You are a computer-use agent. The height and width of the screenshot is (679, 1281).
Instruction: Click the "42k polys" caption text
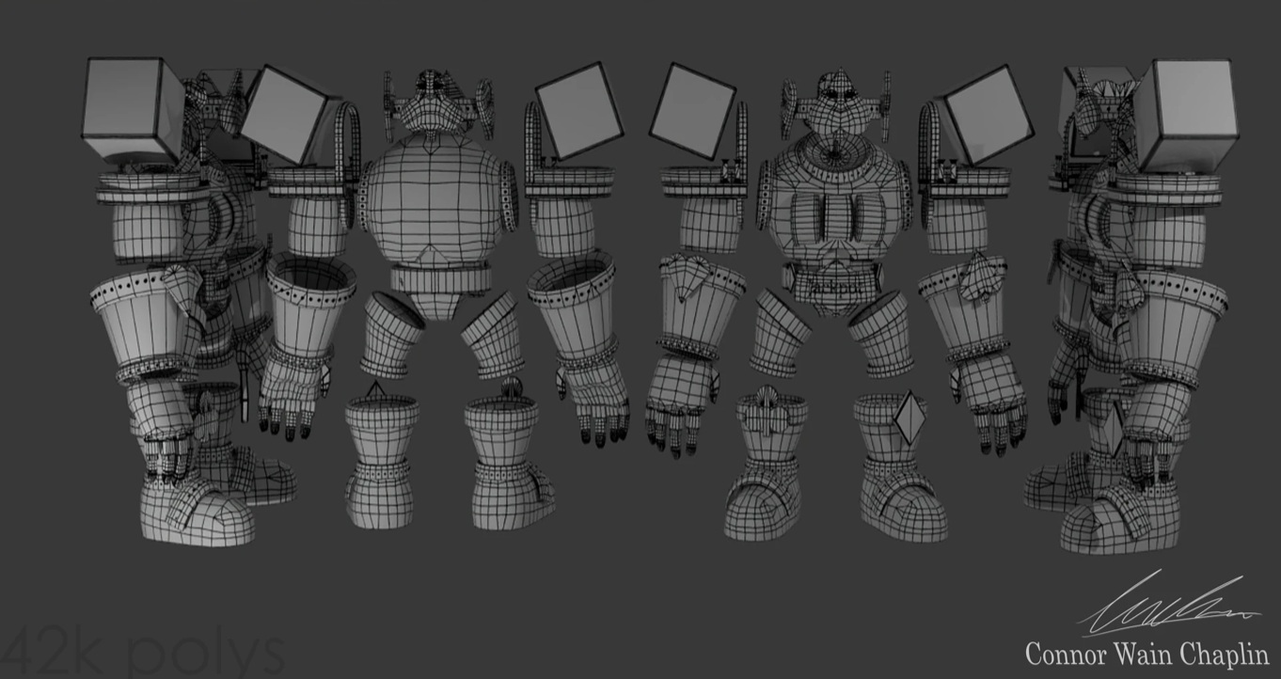(142, 653)
